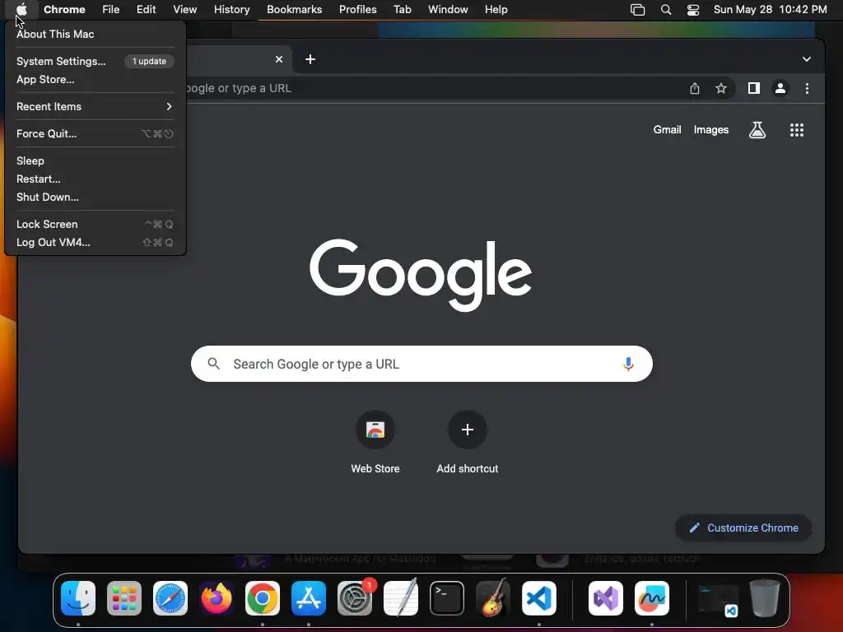Click Customize Chrome button
Screen dimensions: 843x632
[x=743, y=527]
